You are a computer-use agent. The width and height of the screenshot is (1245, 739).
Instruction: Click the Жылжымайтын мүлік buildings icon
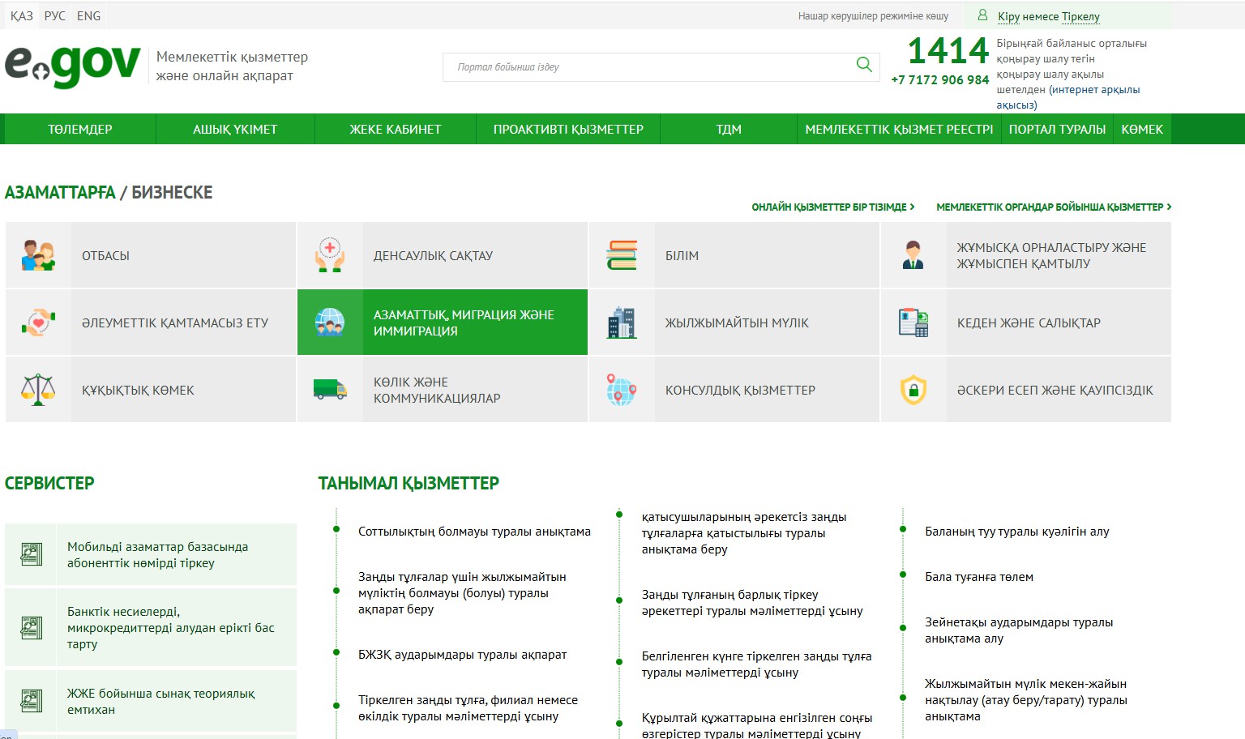pyautogui.click(x=622, y=323)
